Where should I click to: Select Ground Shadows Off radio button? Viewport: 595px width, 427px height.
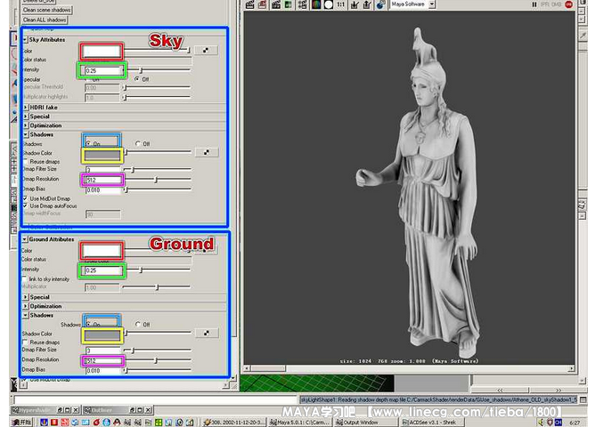(138, 325)
